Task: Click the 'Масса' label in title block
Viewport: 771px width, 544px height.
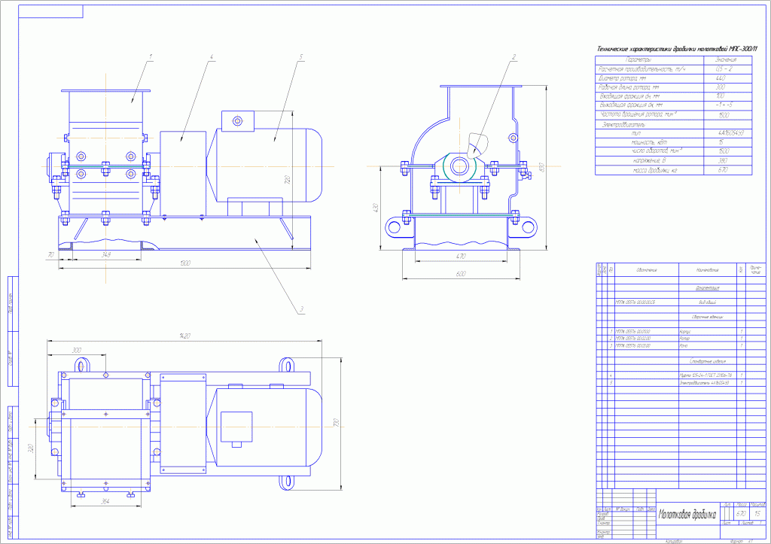Action: click(742, 505)
